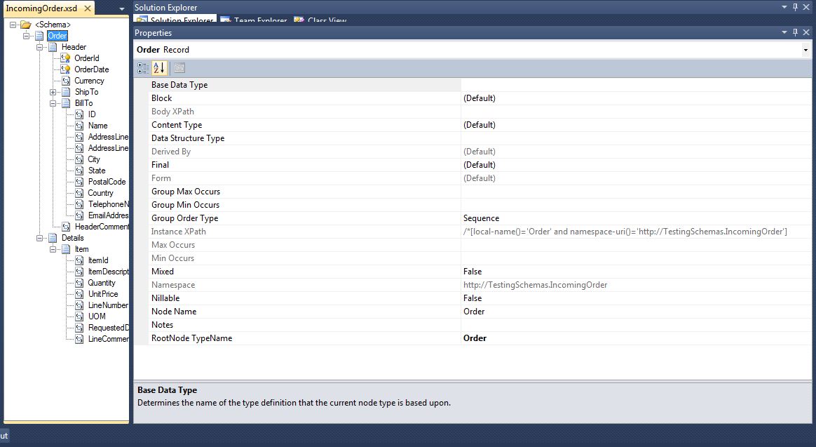Collapse the Item node
816x447 pixels.
pyautogui.click(x=53, y=250)
